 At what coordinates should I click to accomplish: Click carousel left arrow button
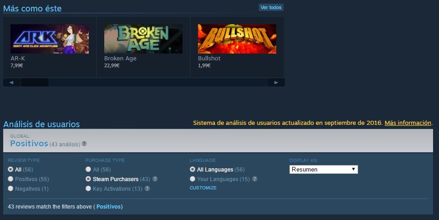[x=11, y=82]
